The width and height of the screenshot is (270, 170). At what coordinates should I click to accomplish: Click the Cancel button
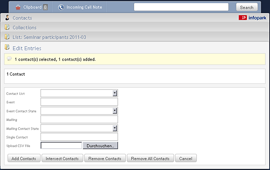(186, 158)
